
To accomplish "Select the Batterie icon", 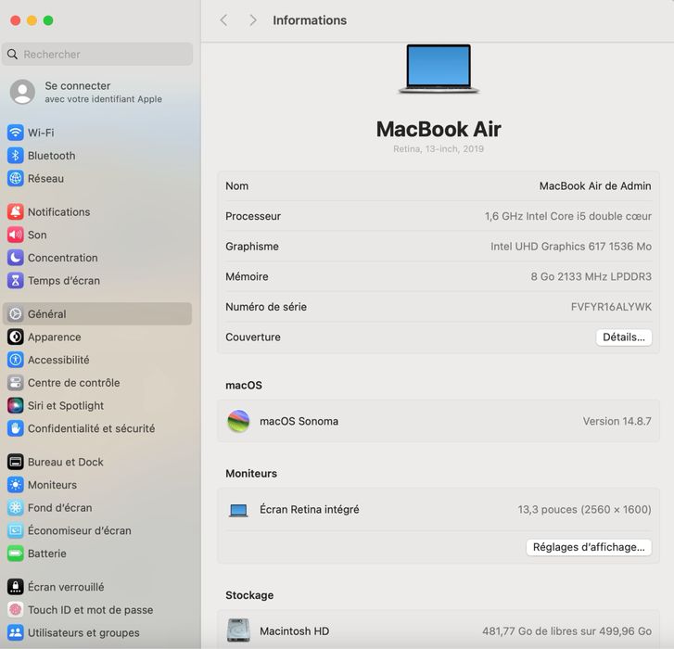I will click(16, 554).
